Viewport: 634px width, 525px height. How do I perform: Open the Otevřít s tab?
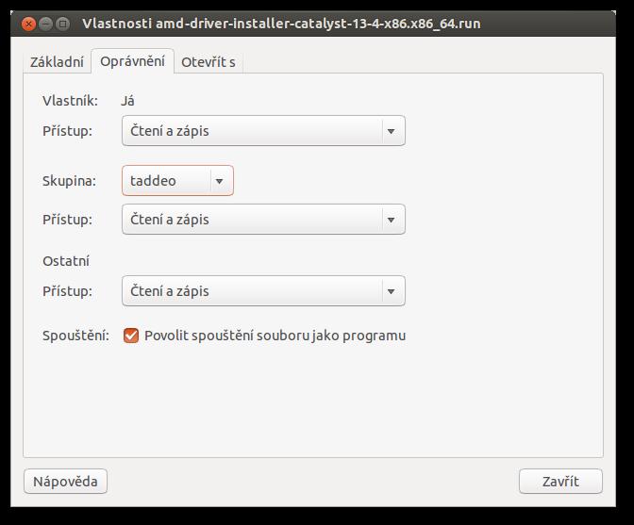click(x=209, y=62)
